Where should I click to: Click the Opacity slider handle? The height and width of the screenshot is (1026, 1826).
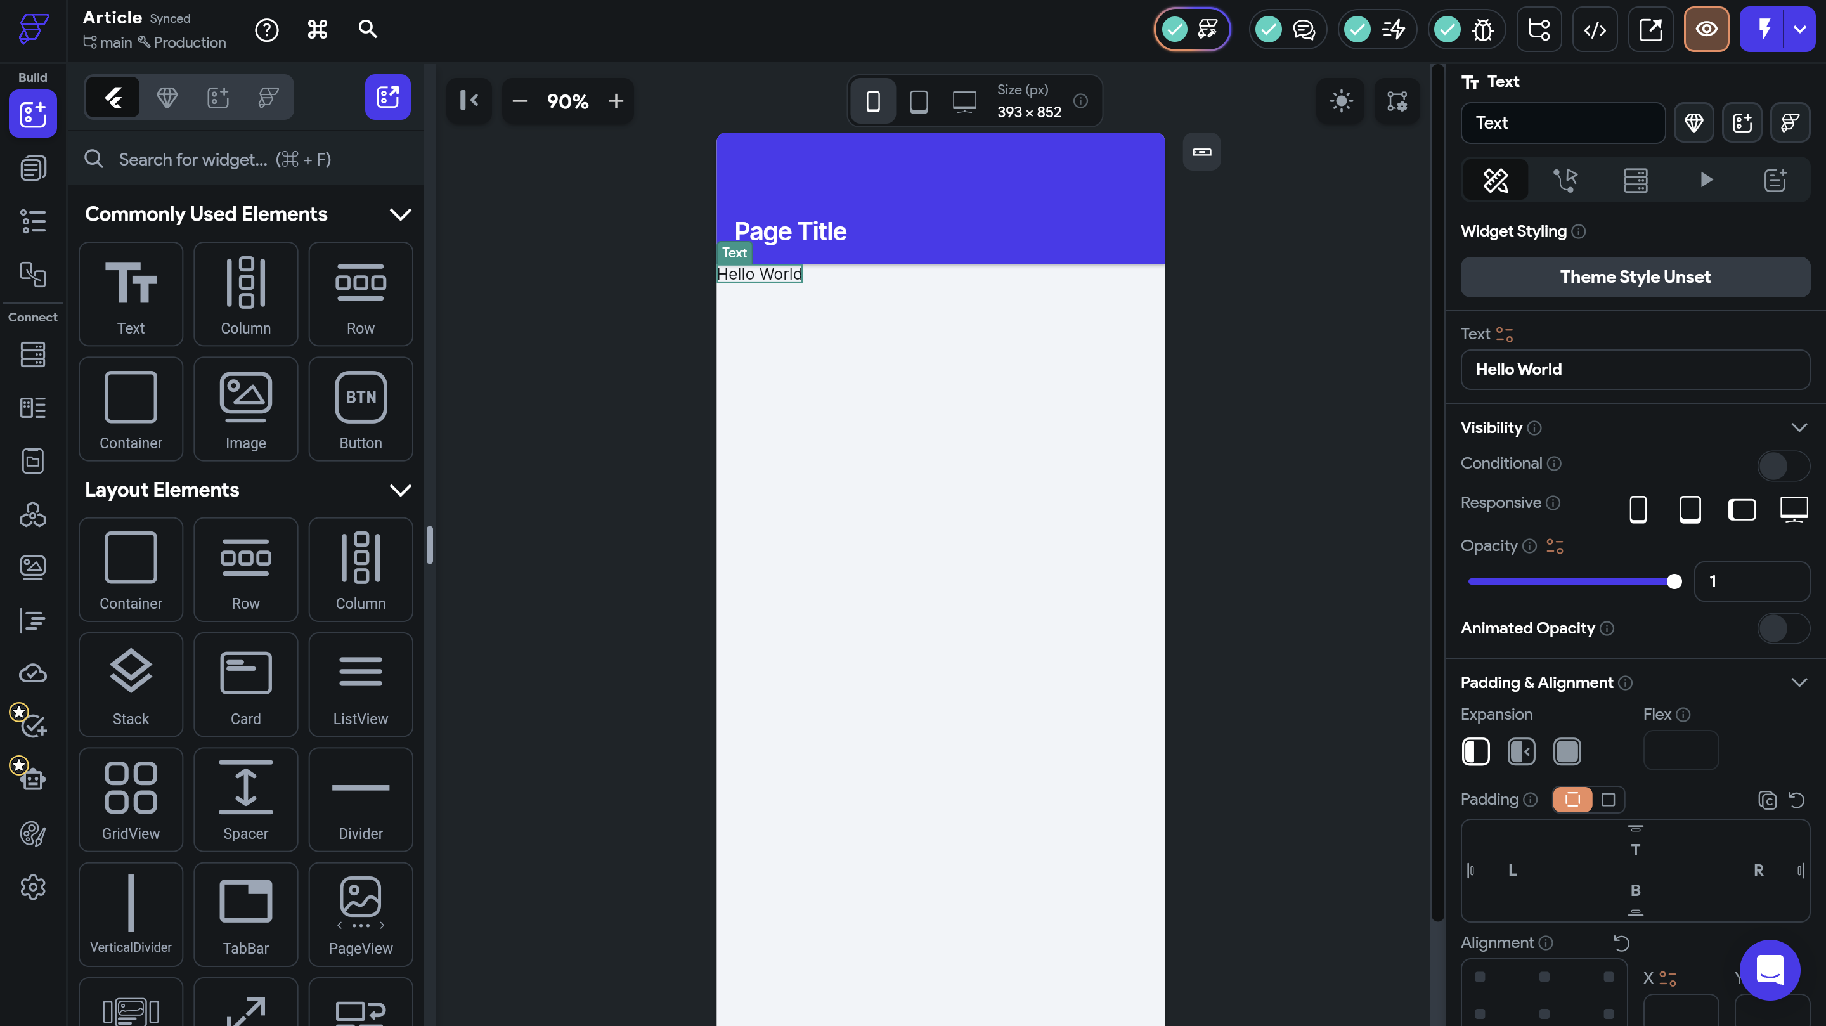tap(1674, 581)
